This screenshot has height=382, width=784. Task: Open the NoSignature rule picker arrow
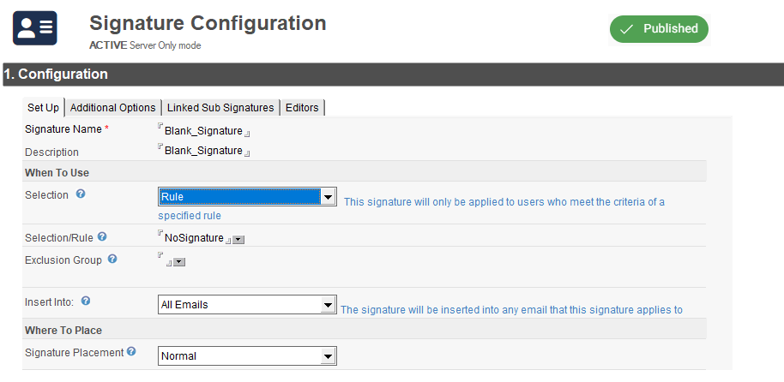coord(238,240)
